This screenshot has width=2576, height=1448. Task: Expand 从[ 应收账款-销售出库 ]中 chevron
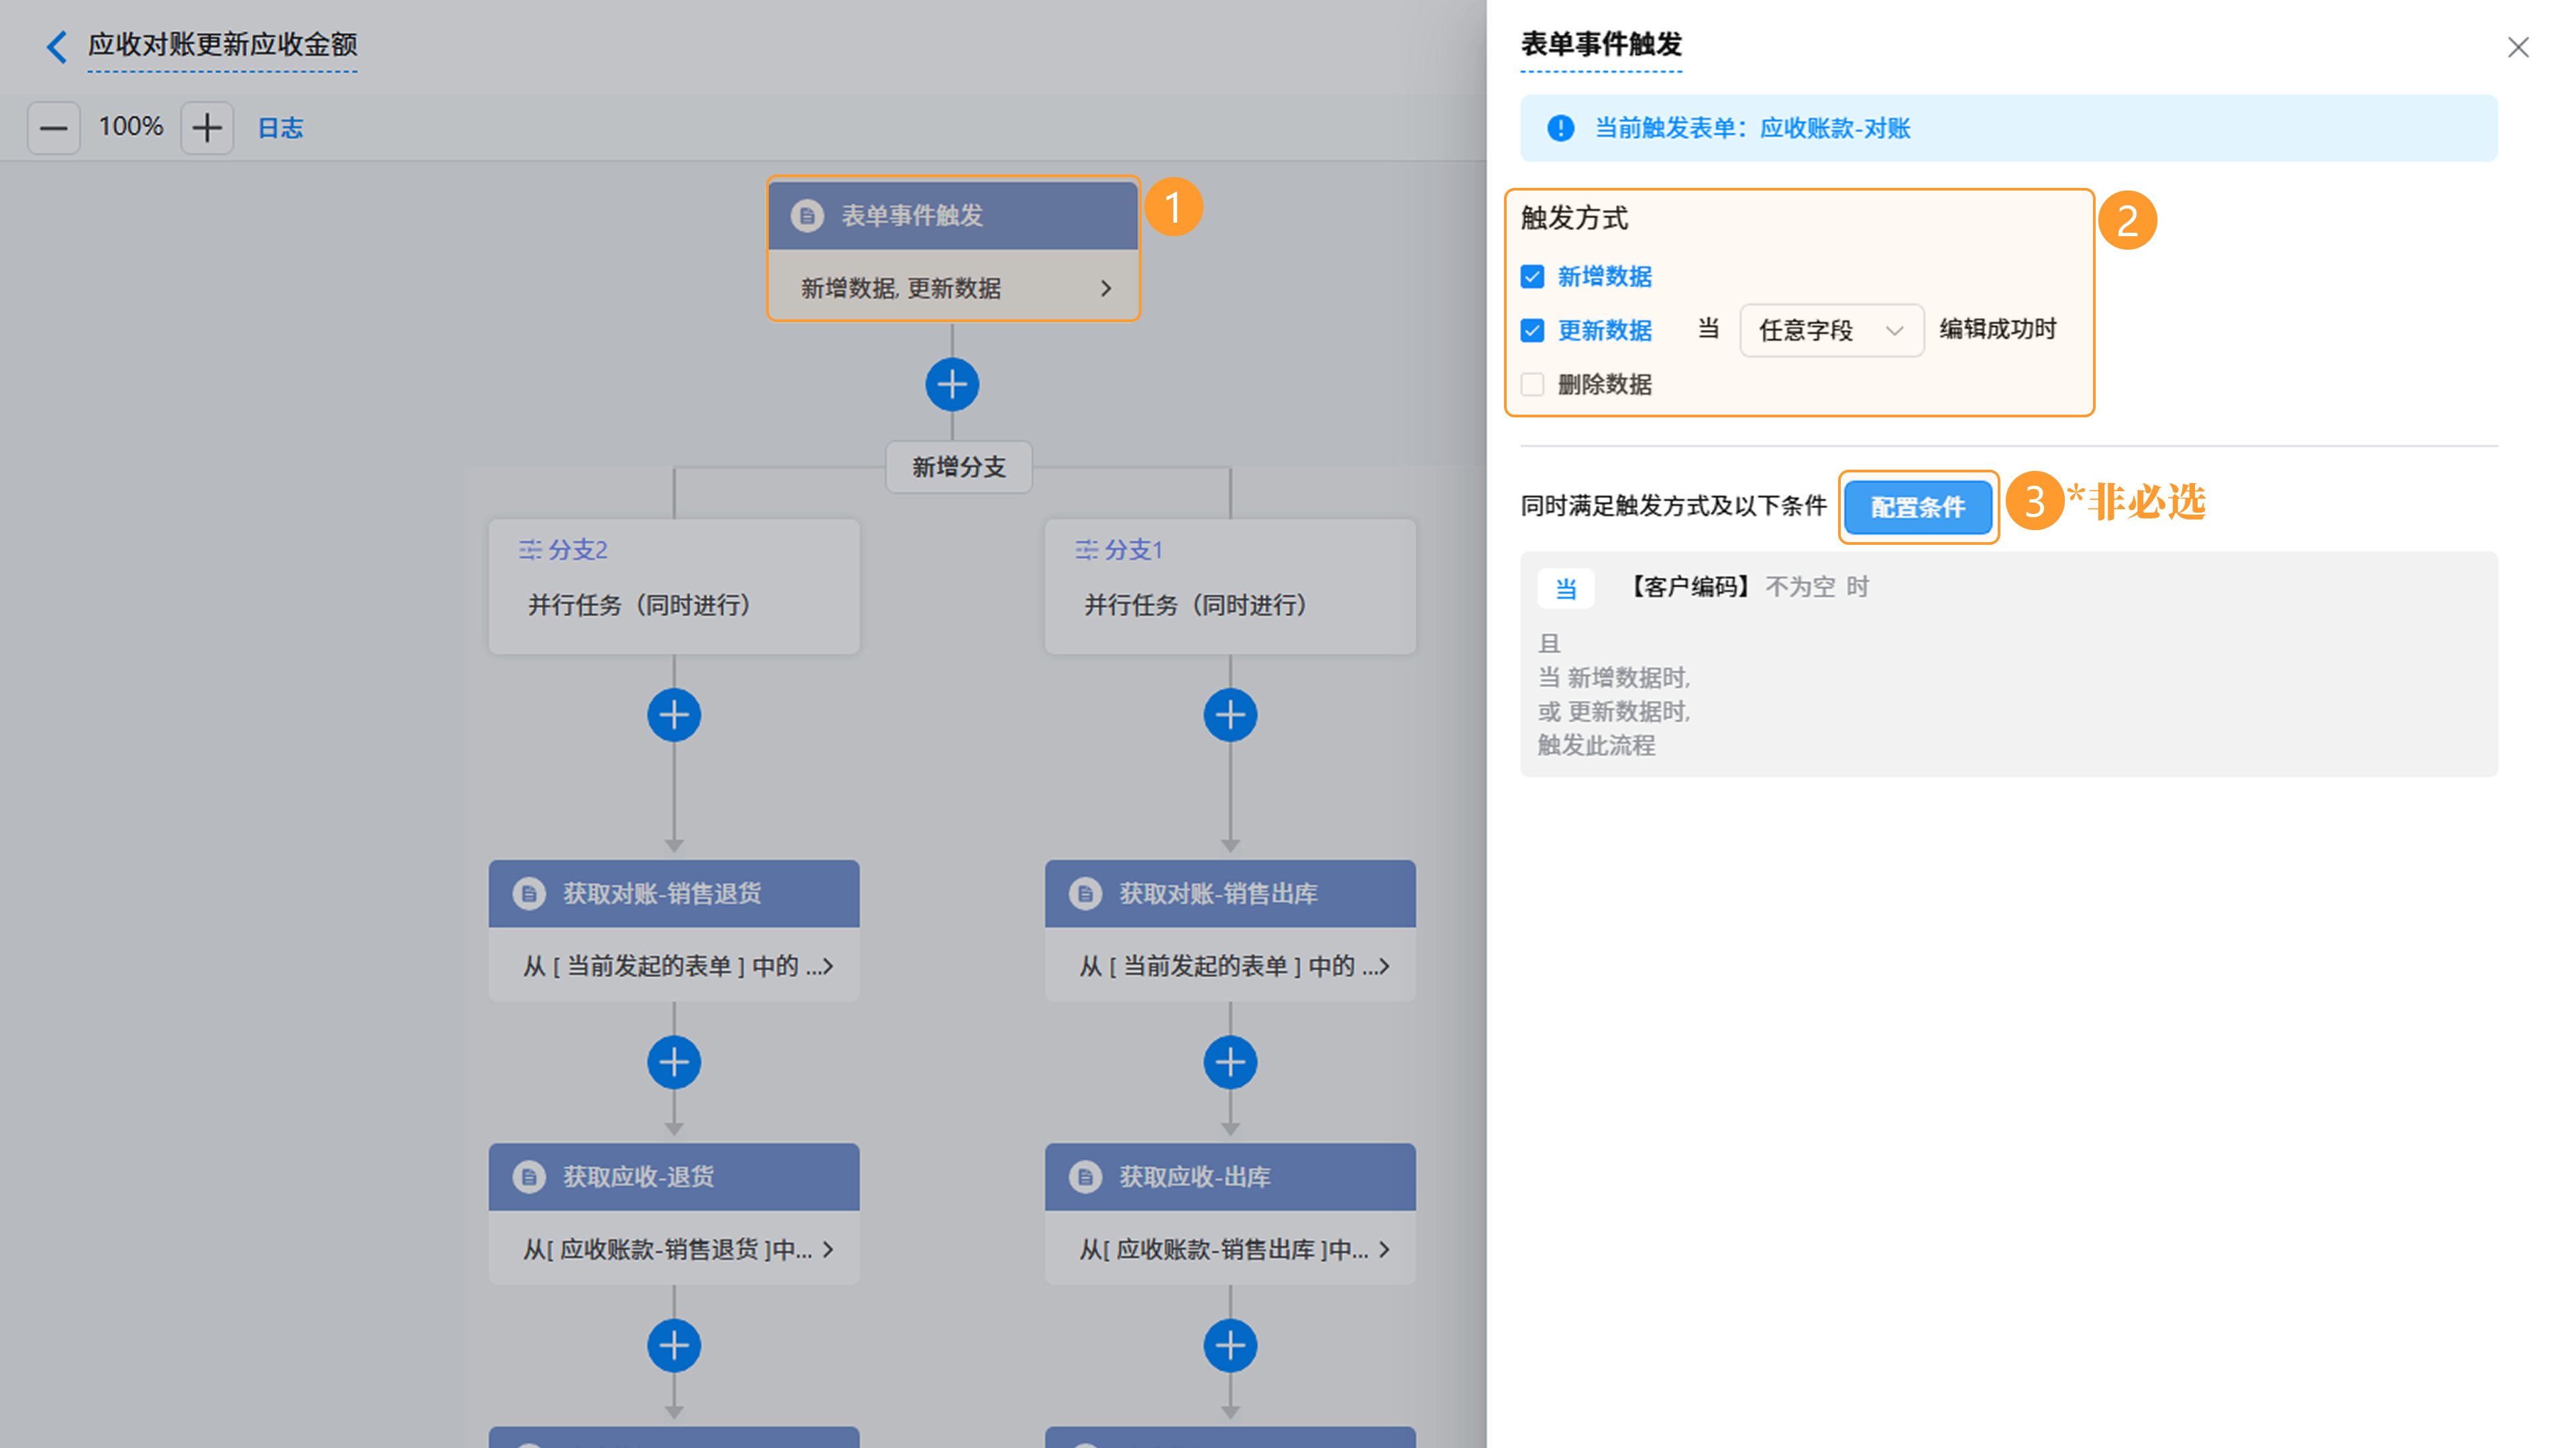coord(1383,1249)
